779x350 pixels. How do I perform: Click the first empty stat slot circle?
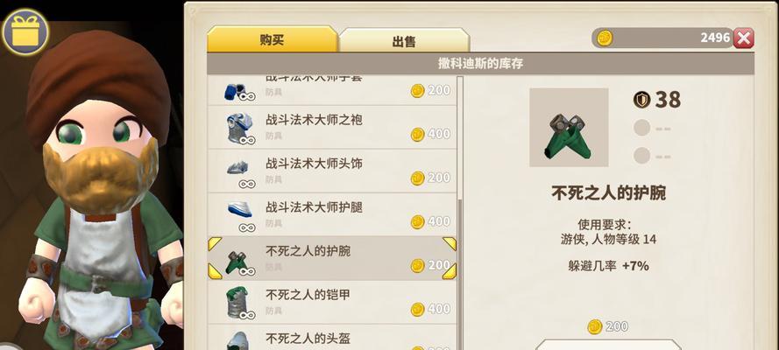(642, 128)
